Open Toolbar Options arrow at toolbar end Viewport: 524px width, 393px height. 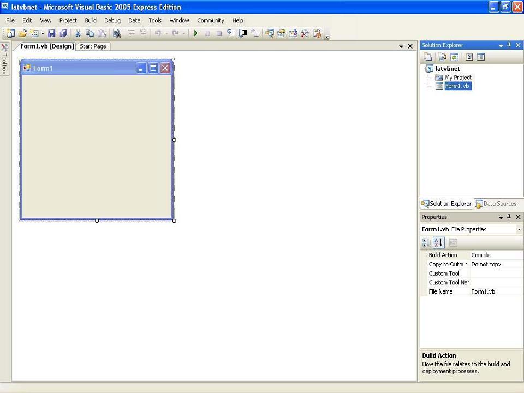327,36
